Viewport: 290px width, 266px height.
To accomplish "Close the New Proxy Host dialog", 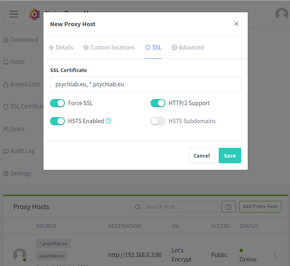I will point(236,24).
